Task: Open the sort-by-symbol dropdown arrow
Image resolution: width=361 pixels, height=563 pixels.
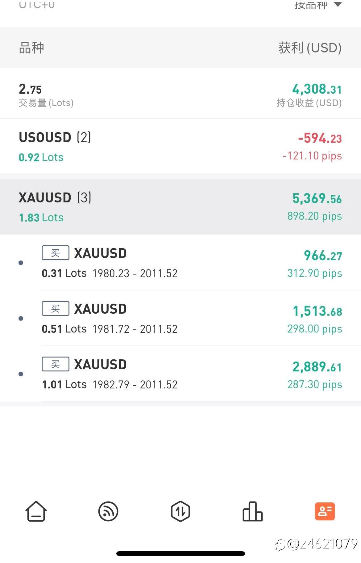Action: [338, 5]
